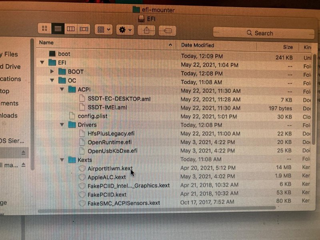Open Applications in the Finder sidebar
This screenshot has width=320, height=240.
pyautogui.click(x=11, y=79)
